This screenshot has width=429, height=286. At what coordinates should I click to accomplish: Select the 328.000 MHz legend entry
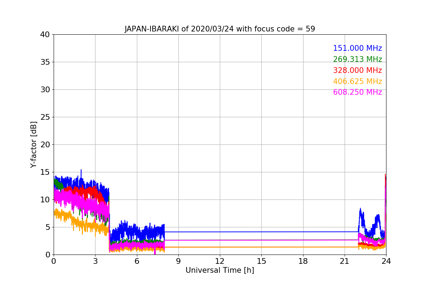(x=357, y=70)
